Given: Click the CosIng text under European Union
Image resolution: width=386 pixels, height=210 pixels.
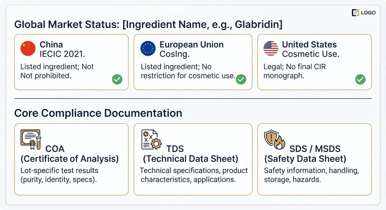Looking at the screenshot, I should (x=175, y=54).
